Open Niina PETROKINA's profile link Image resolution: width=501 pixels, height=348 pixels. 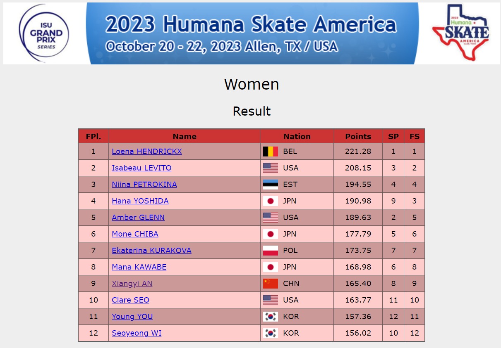click(x=144, y=185)
